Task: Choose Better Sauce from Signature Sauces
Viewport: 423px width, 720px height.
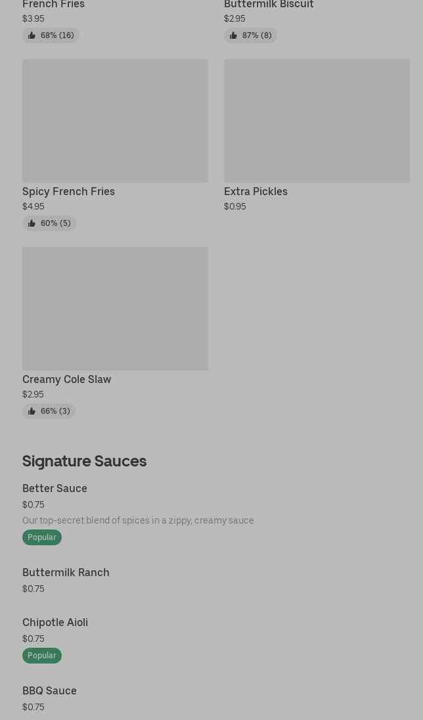Action: click(x=55, y=488)
